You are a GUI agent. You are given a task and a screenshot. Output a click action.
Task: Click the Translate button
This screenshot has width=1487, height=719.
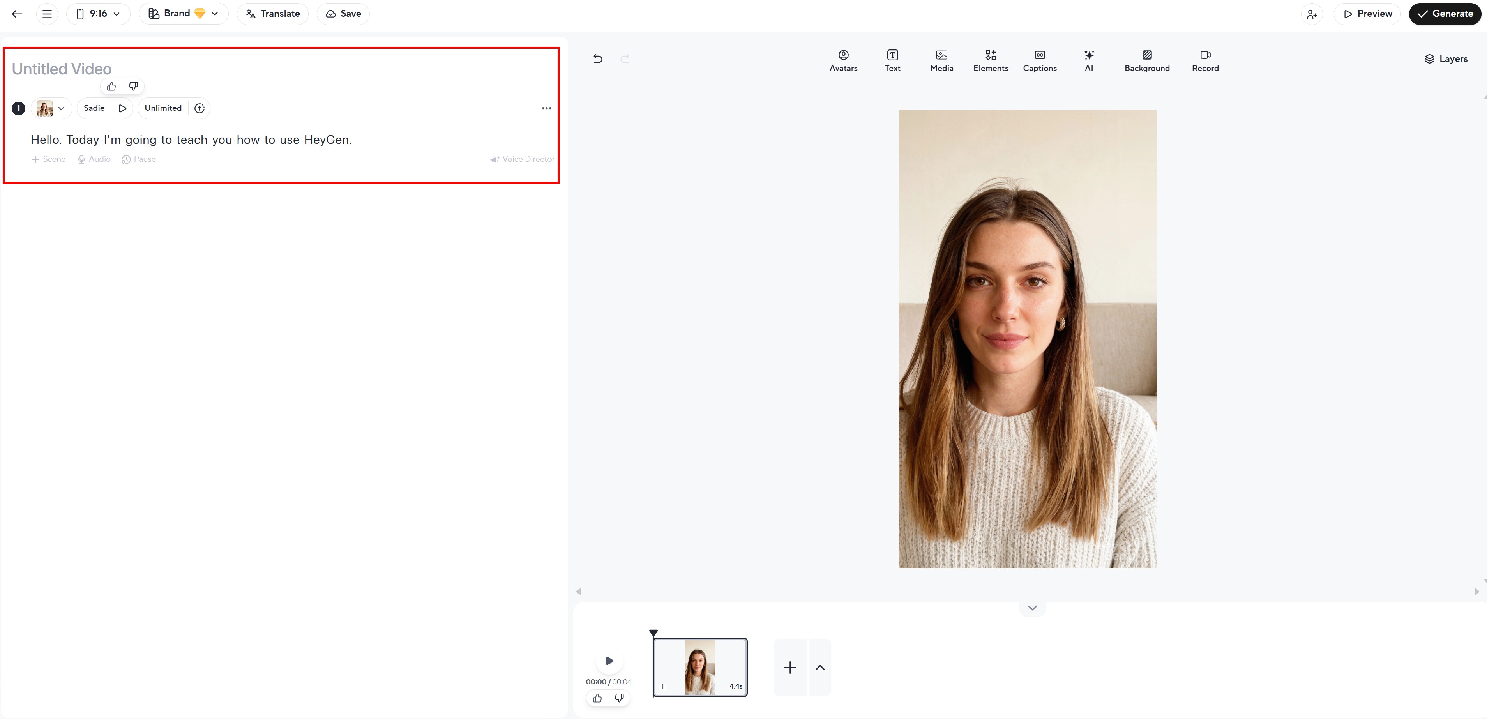pos(272,14)
